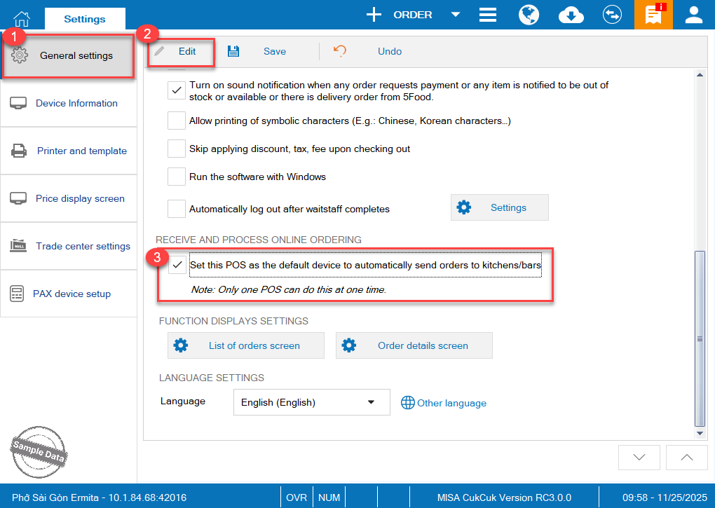Open the hamburger menu icon
This screenshot has height=508, width=715.
point(488,15)
